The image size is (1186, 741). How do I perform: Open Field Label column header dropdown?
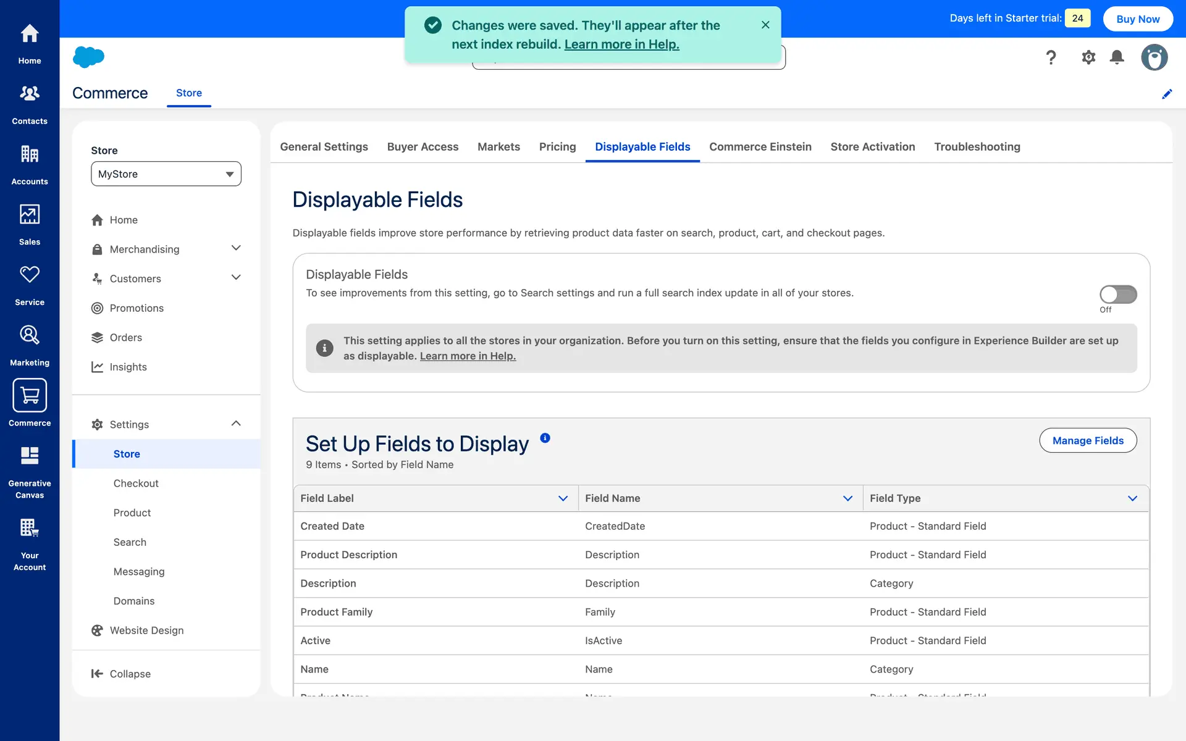tap(563, 498)
